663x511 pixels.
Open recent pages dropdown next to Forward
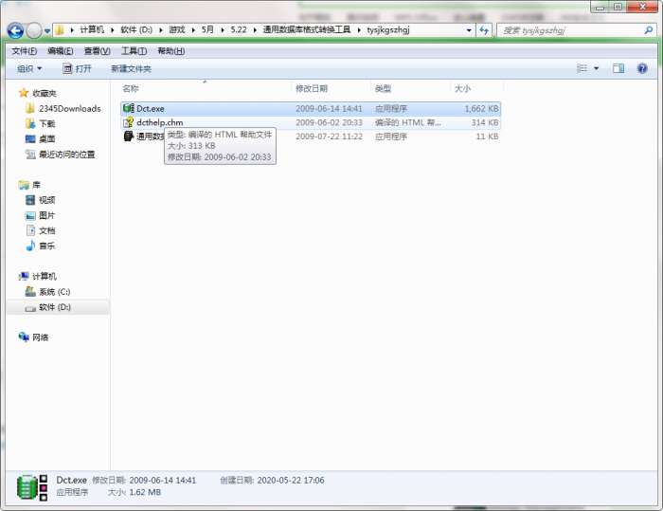coord(47,31)
